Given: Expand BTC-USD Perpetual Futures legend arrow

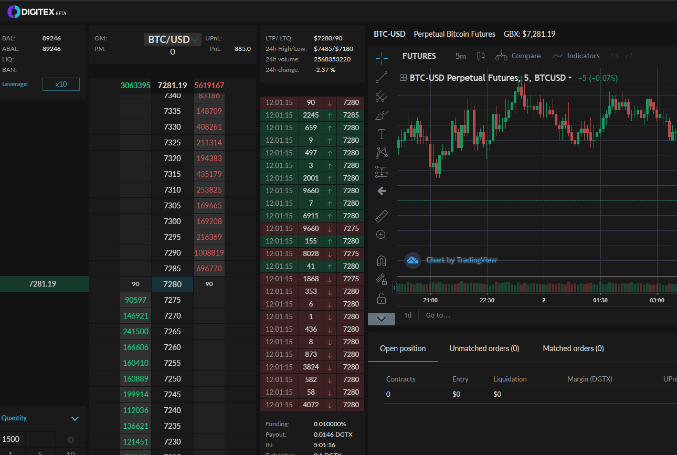Looking at the screenshot, I should (570, 78).
